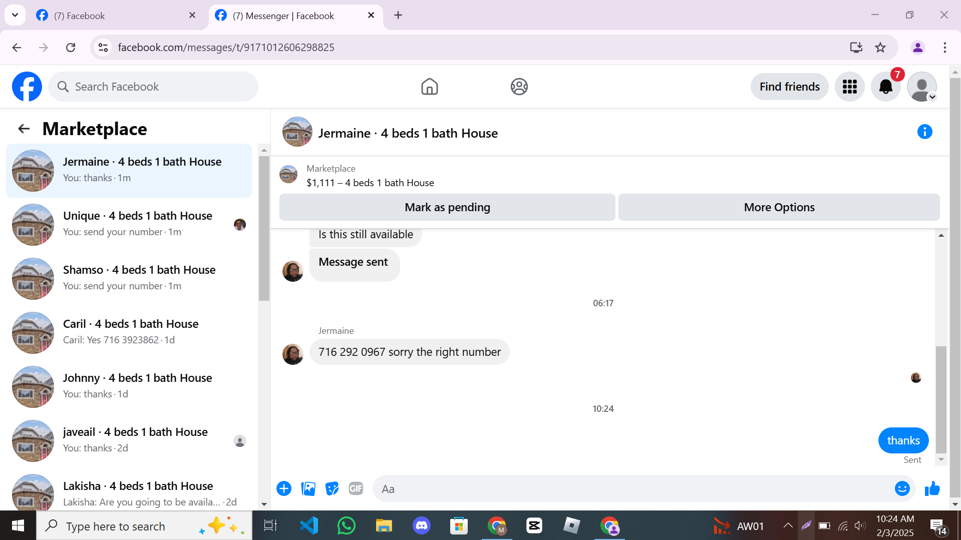Open Chrome profile icon
This screenshot has height=540, width=961.
tap(917, 48)
